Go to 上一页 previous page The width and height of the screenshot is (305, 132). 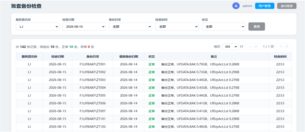click(253, 47)
